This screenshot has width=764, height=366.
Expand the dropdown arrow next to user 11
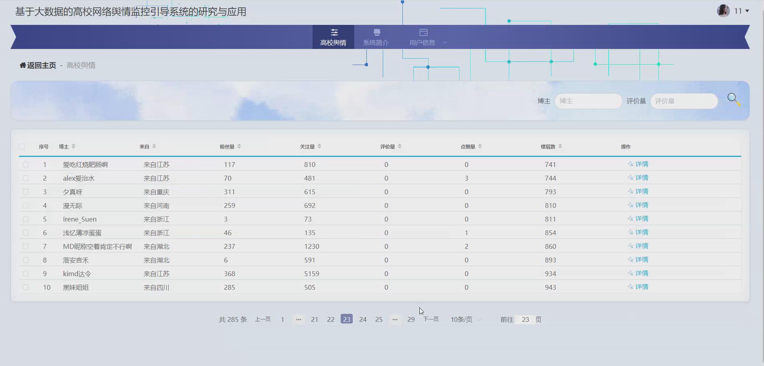[747, 11]
